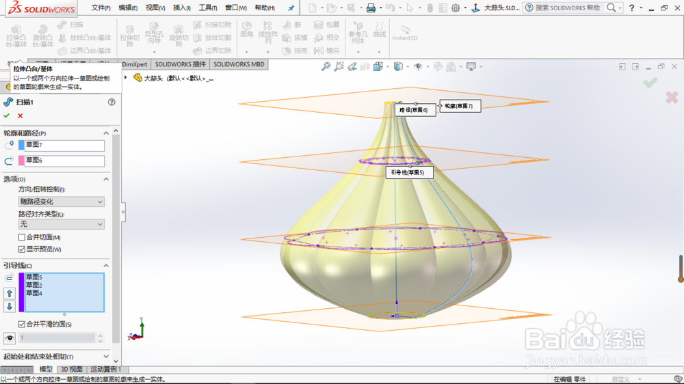
Task: Select the Swept Cut (扫描切除) tool
Action: coord(212,25)
